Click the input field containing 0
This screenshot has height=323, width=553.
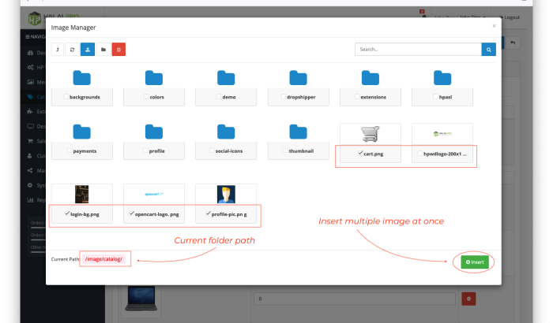(355, 299)
